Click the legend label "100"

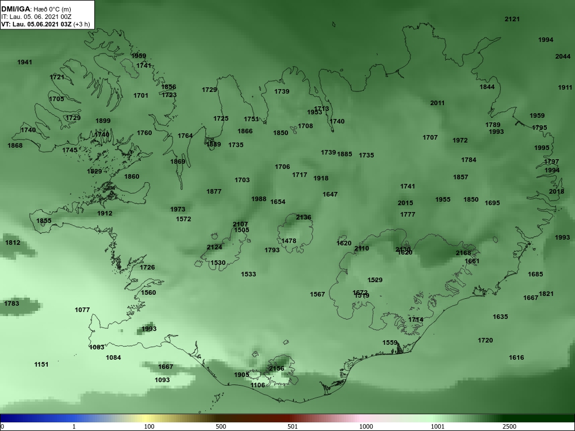[149, 426]
